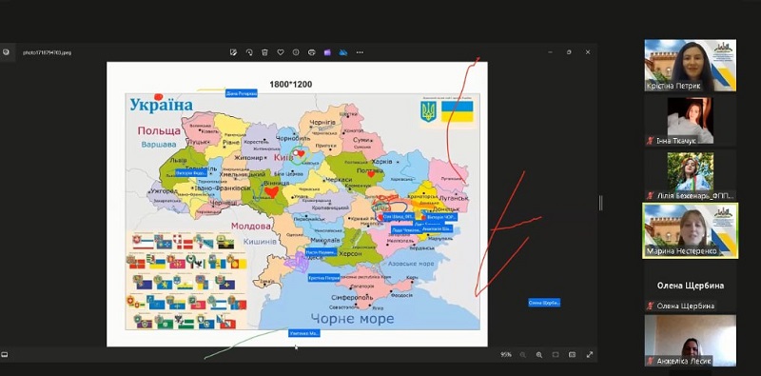Select Крістіна Петрик video thumbnail

coord(690,65)
